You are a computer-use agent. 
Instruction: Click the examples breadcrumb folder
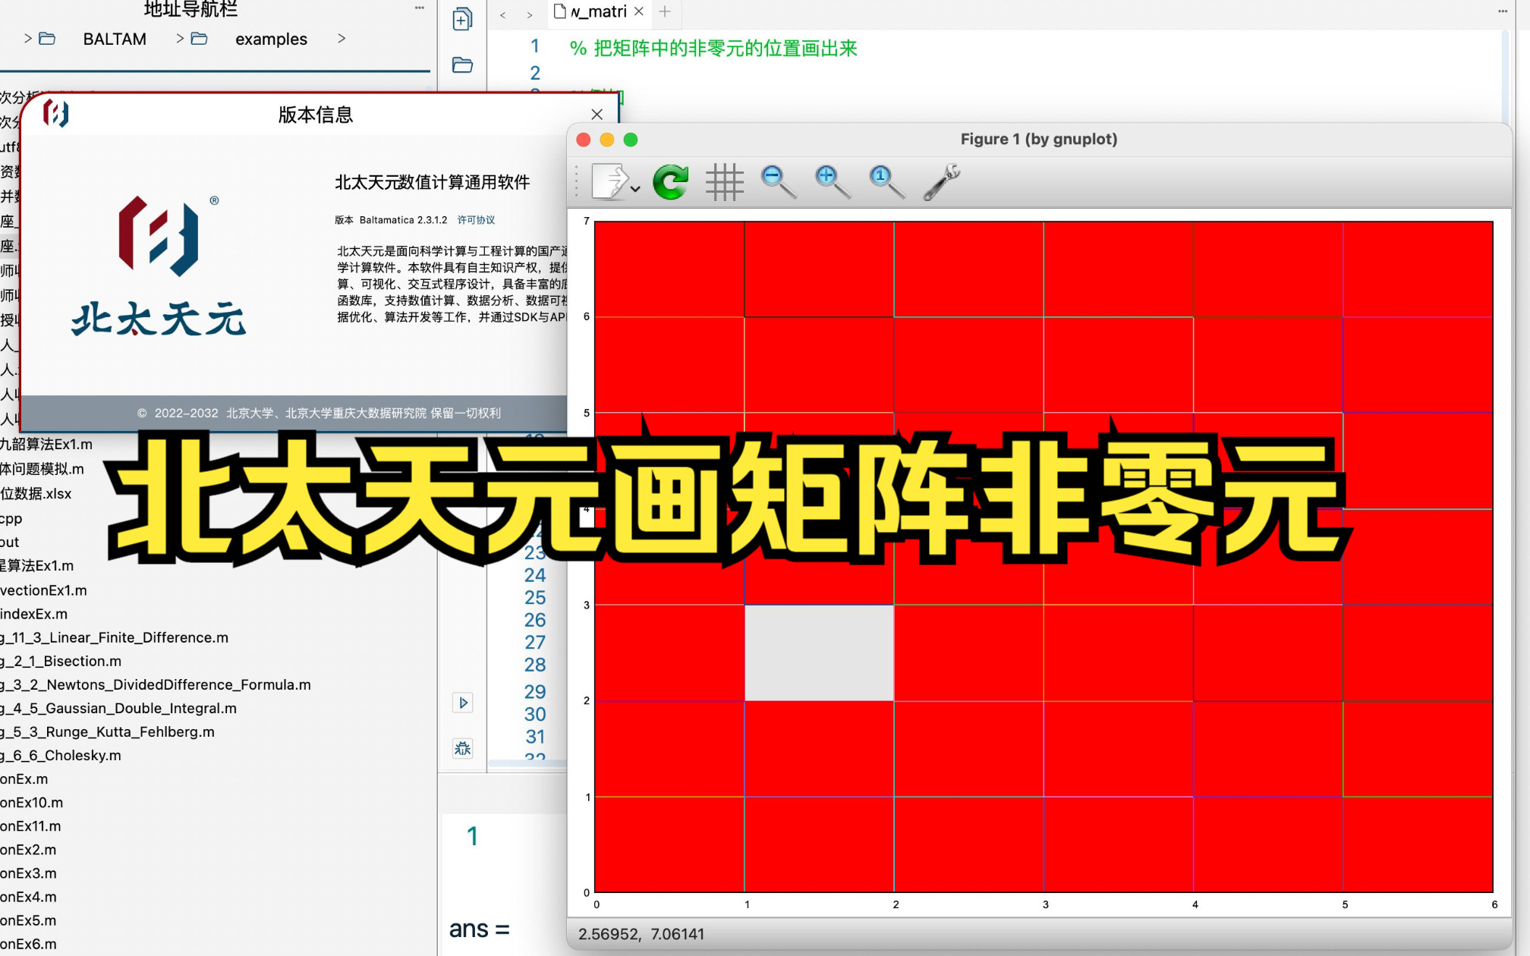[271, 39]
